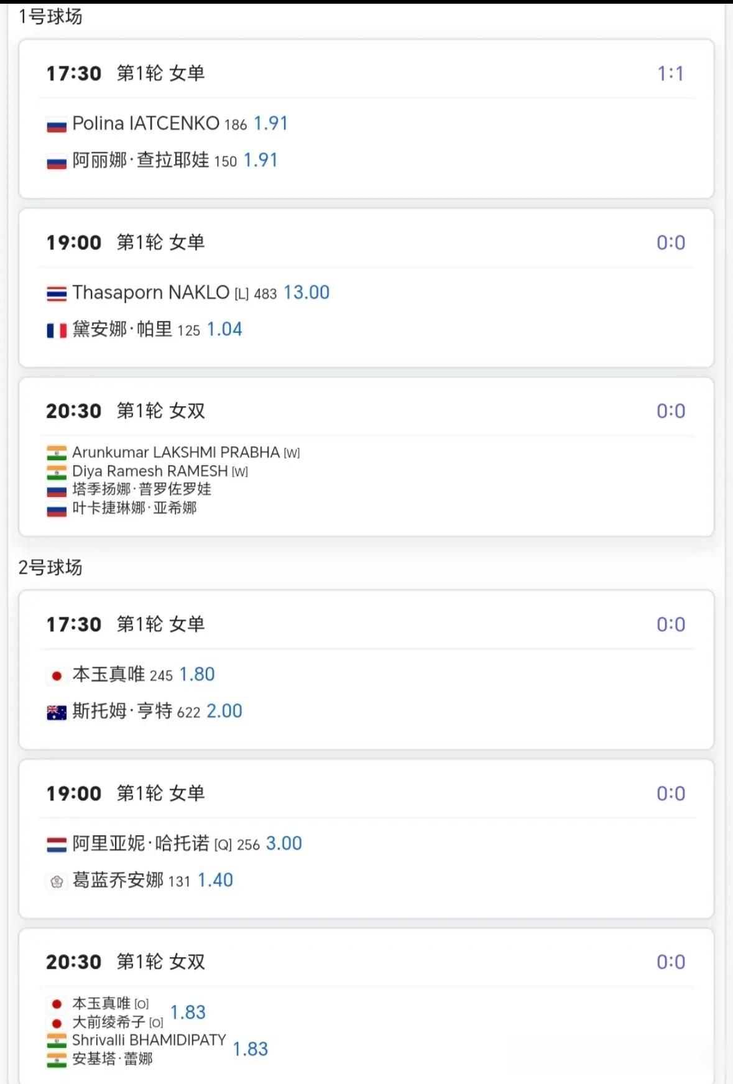Click the Australian flag next to 斯托姆·亨特
This screenshot has width=733, height=1084.
coord(57,712)
